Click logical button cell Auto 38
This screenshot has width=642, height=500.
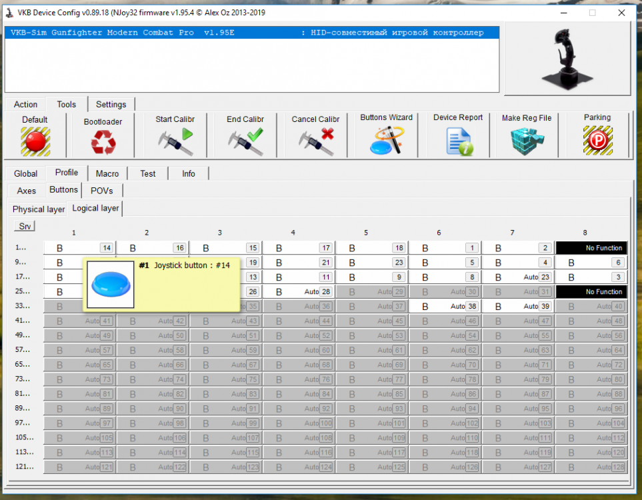pyautogui.click(x=445, y=306)
